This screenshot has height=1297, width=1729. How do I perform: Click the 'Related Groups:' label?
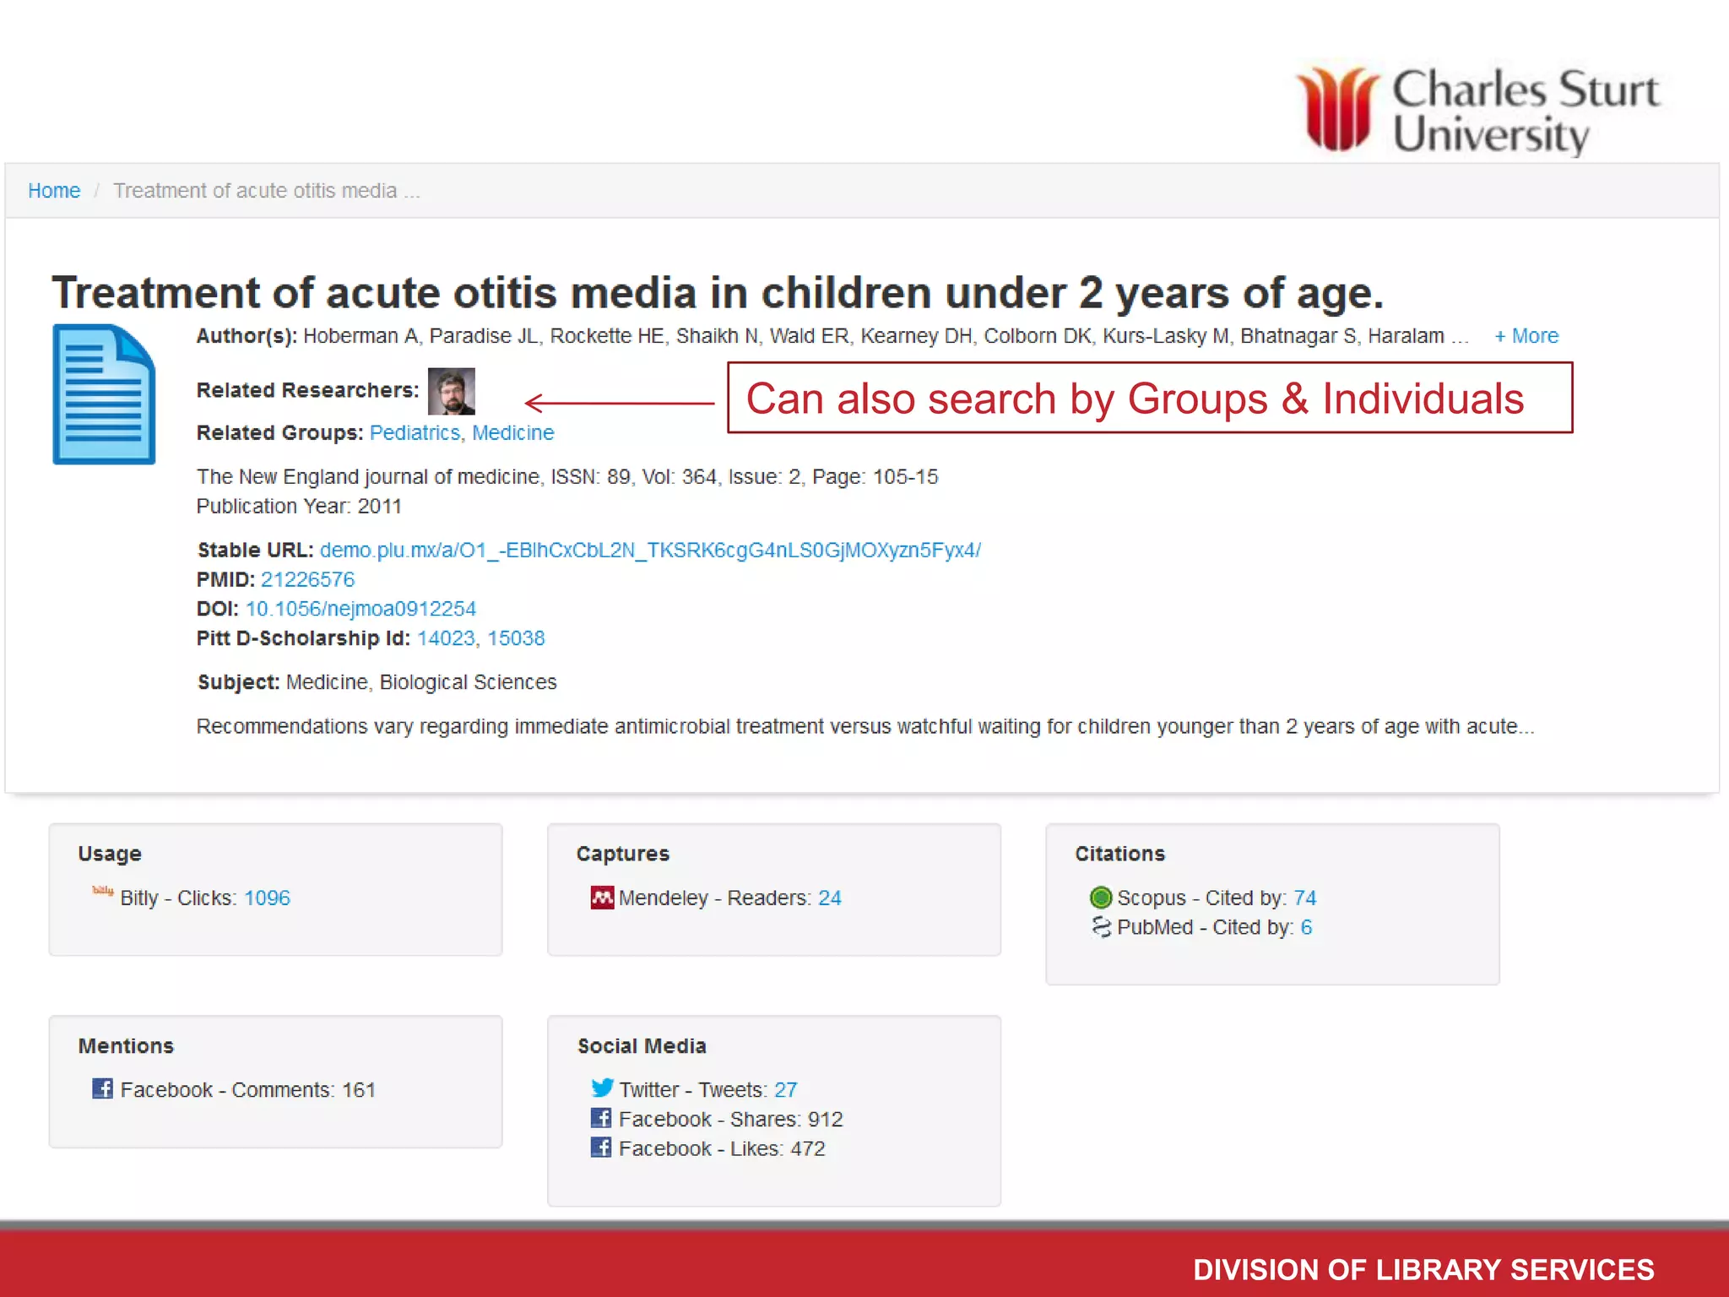point(279,433)
